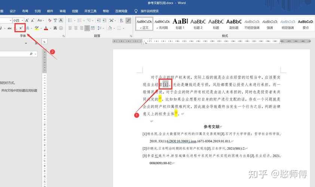Open the font size dropdown showing 小四

pos(18,20)
